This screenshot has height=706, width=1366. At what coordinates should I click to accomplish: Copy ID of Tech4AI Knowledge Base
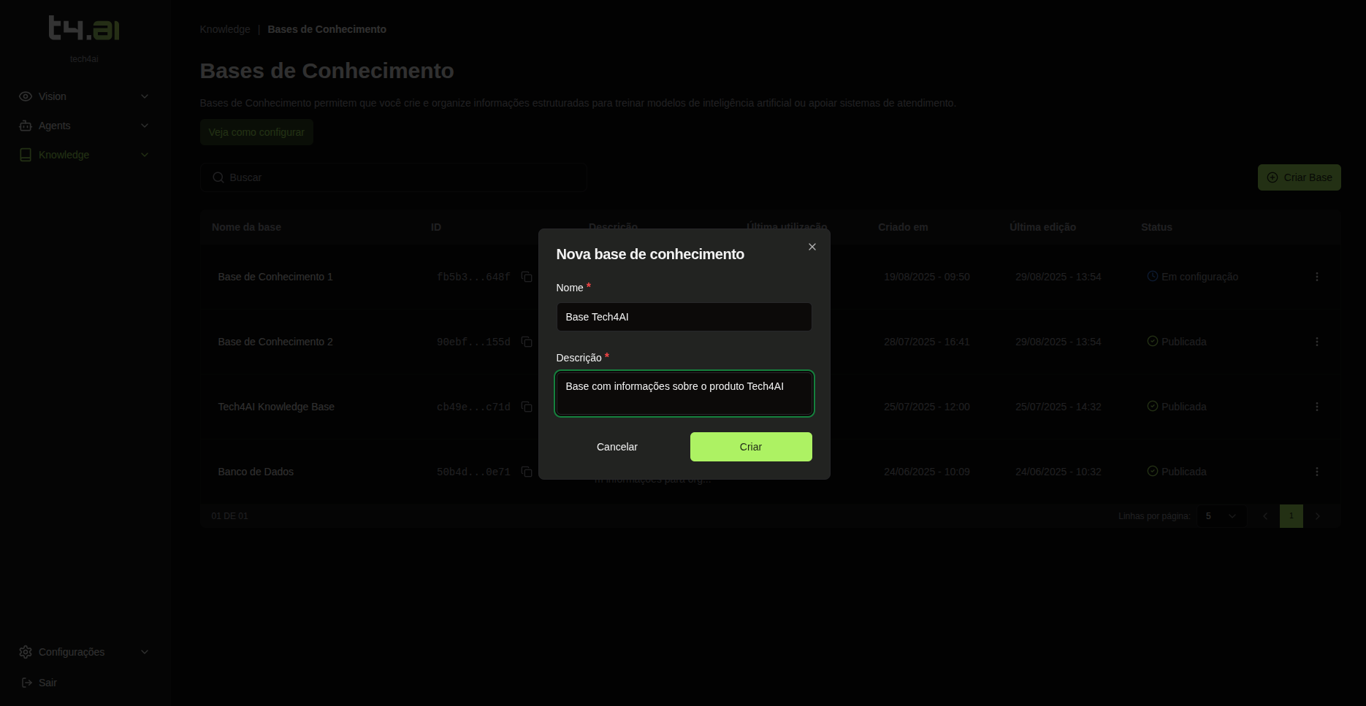click(x=526, y=407)
